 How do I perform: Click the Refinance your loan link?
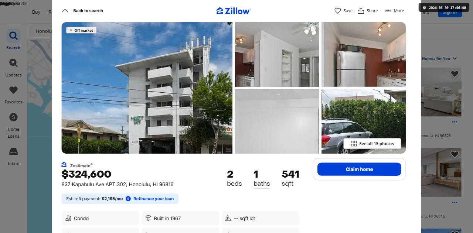[x=153, y=199]
